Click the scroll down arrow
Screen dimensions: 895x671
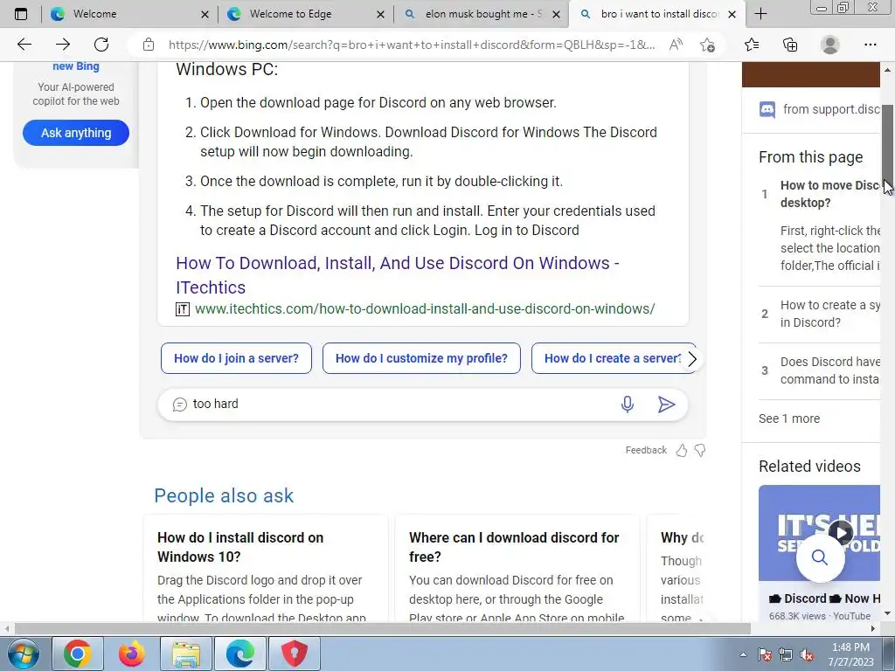[x=888, y=614]
